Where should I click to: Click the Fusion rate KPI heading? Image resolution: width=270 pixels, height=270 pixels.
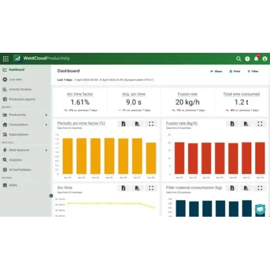[x=188, y=94]
